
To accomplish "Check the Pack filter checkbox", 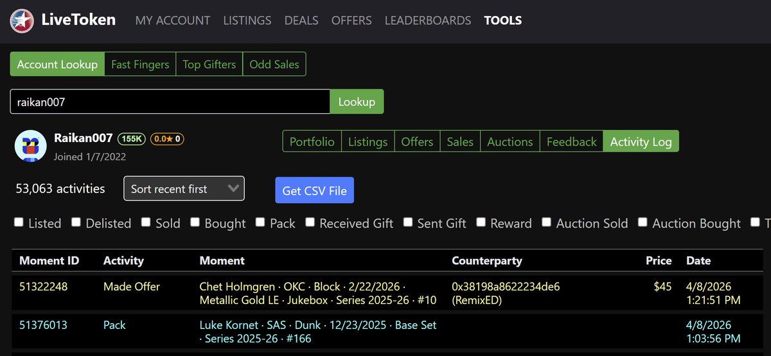I will point(260,222).
